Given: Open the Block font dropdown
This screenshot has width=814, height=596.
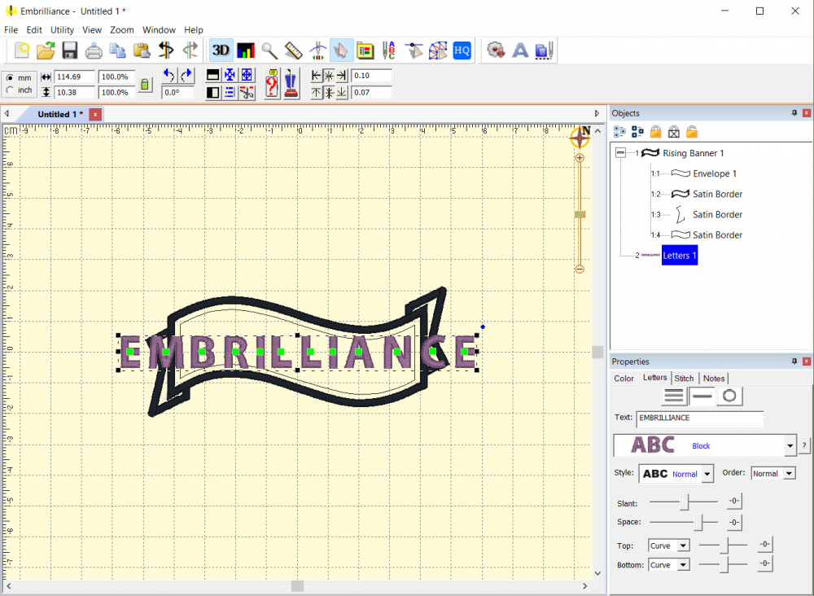Looking at the screenshot, I should click(x=789, y=445).
